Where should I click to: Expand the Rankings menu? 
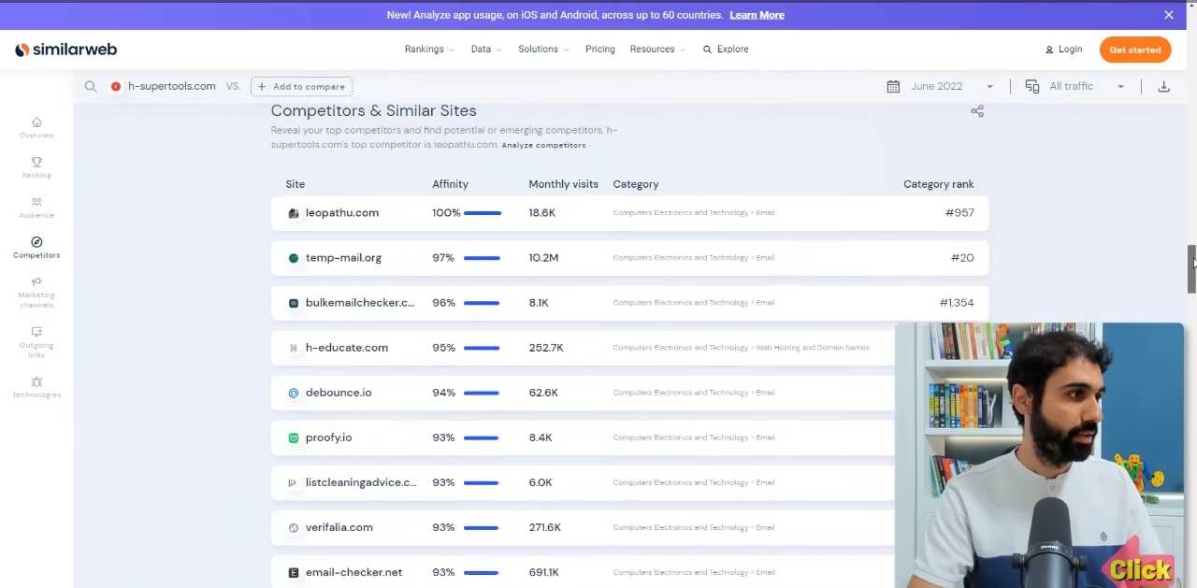pyautogui.click(x=429, y=50)
